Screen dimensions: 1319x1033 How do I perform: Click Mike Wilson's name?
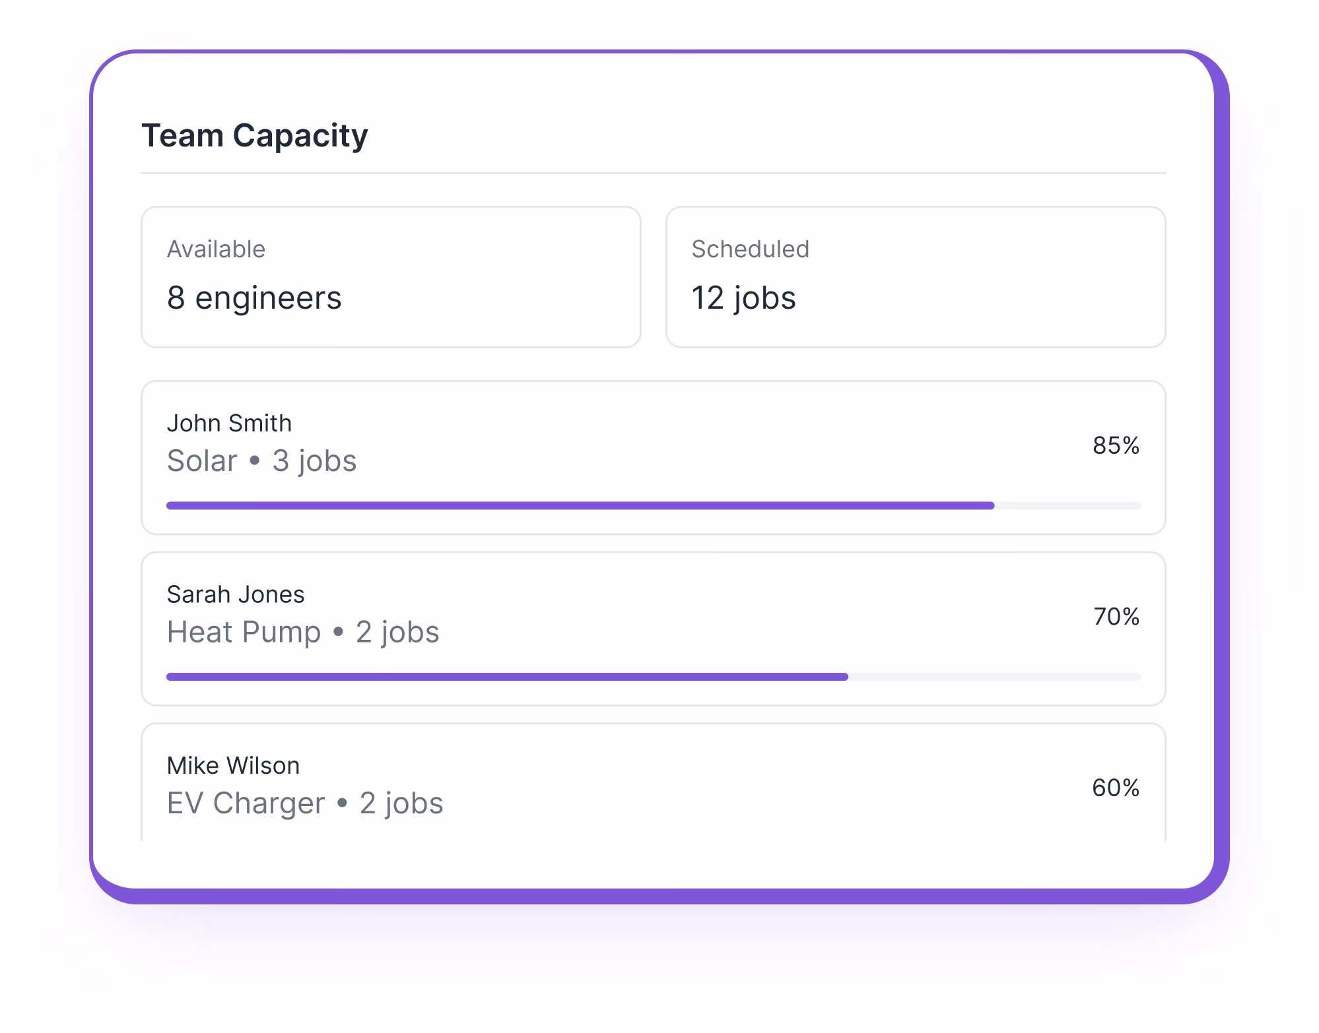pyautogui.click(x=234, y=765)
